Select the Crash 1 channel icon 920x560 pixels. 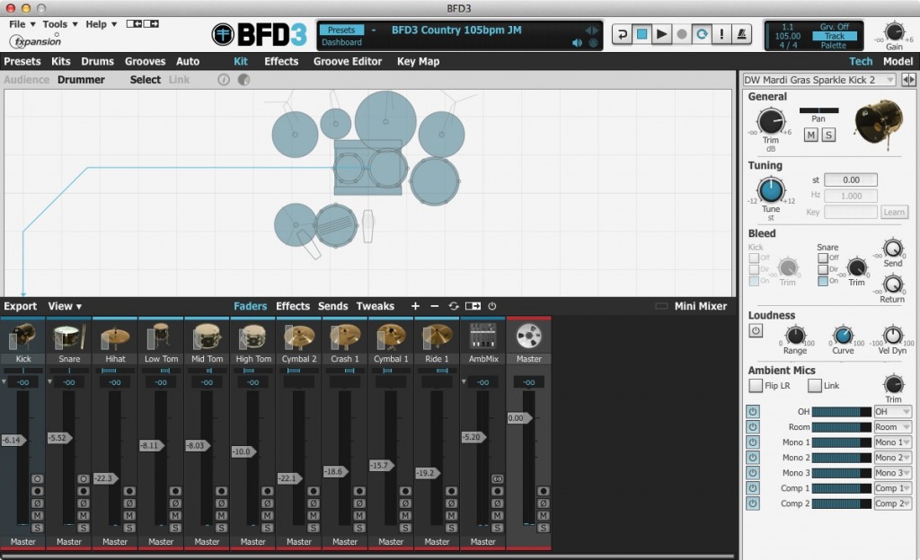345,337
